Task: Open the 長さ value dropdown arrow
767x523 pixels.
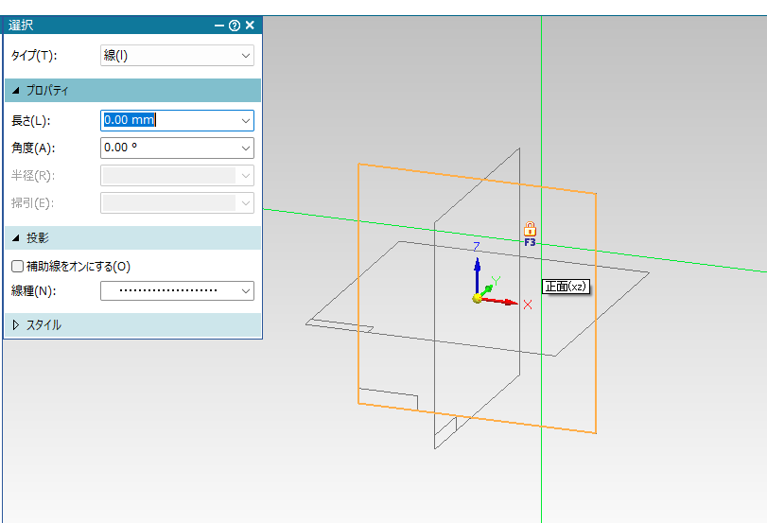Action: click(x=246, y=121)
